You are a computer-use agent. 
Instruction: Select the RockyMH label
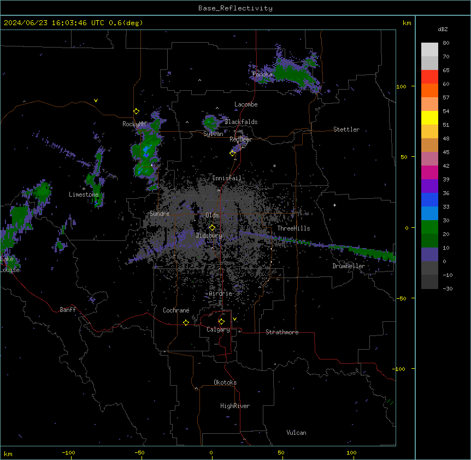pyautogui.click(x=134, y=124)
